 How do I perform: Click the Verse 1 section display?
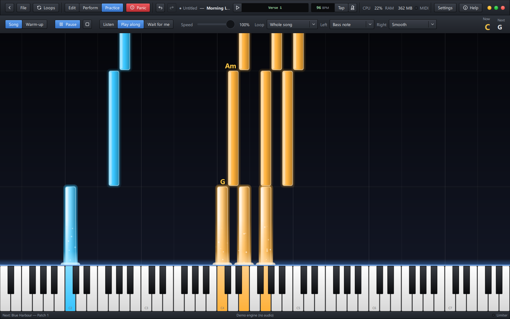(x=275, y=8)
